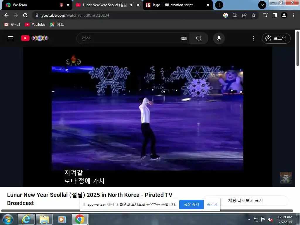
Task: Open a new tab with plus button
Action: 219,5
